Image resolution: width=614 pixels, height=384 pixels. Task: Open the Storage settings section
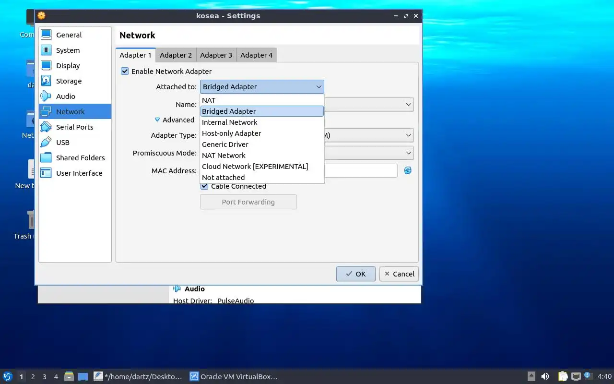coord(75,81)
